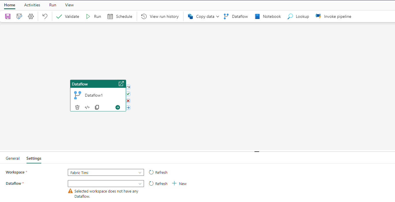Click the green arrow on Dataflow activity

pyautogui.click(x=118, y=107)
